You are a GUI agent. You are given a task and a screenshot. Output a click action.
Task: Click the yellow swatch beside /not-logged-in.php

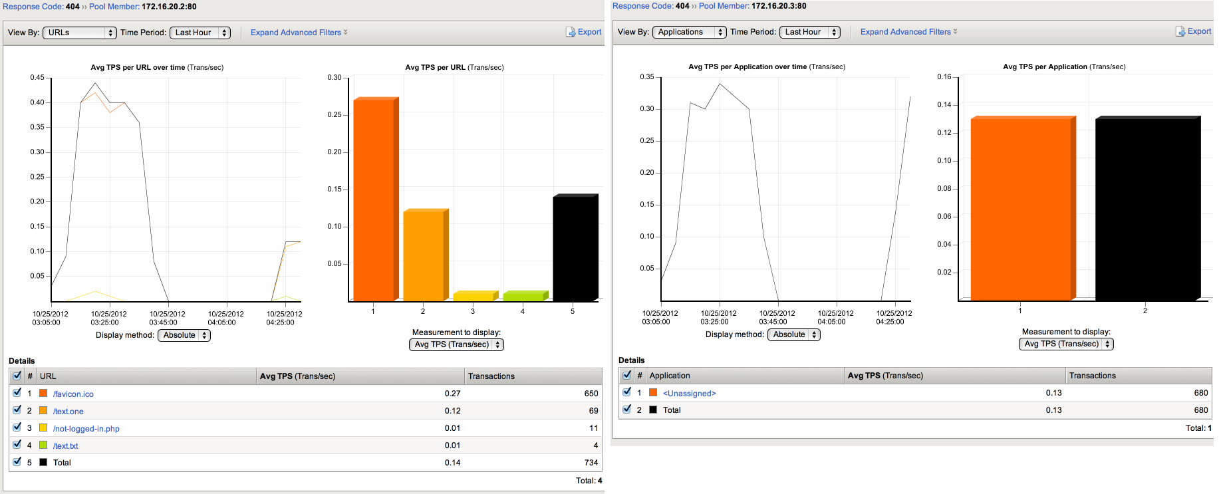pos(43,428)
